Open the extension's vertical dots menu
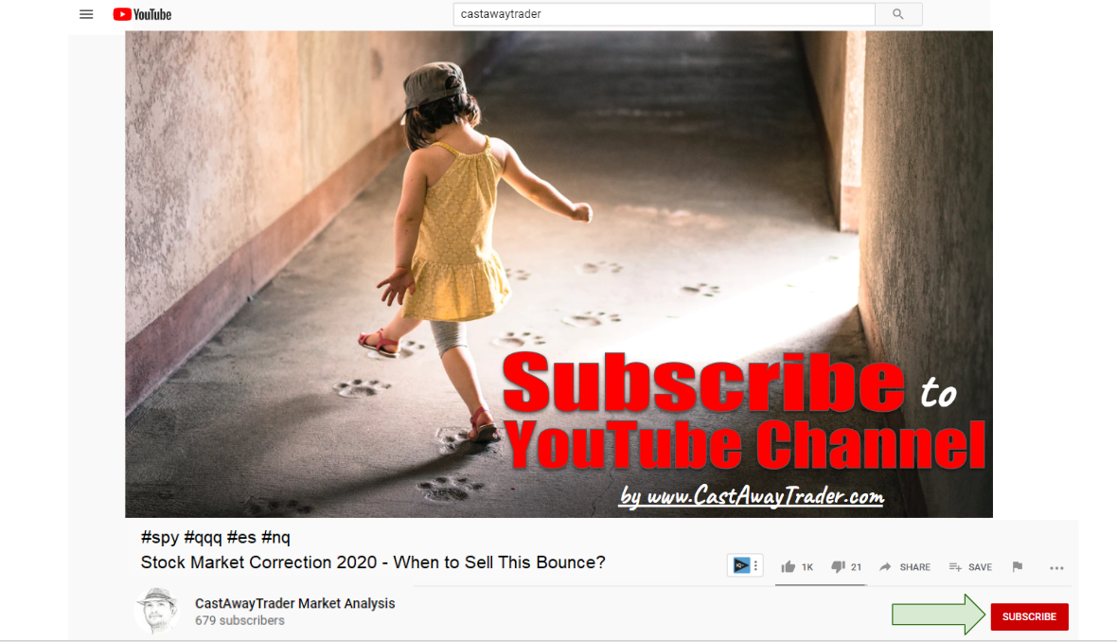The height and width of the screenshot is (642, 1117). 755,565
